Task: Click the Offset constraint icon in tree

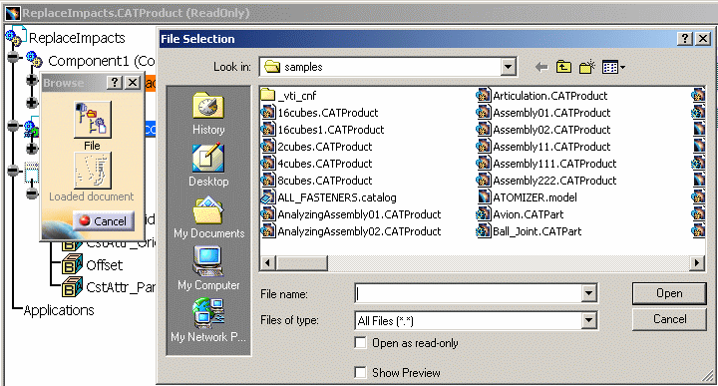Action: 72,265
